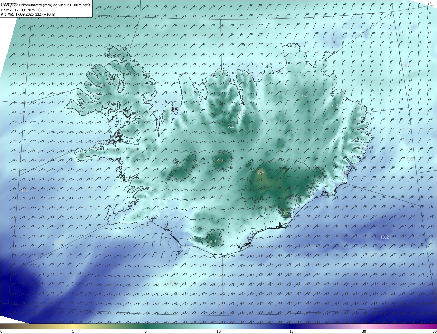Click the 13.2 value over the southeastern sea

[384, 237]
